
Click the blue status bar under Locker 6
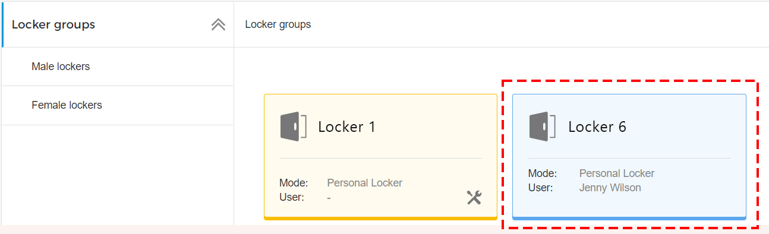(x=629, y=218)
